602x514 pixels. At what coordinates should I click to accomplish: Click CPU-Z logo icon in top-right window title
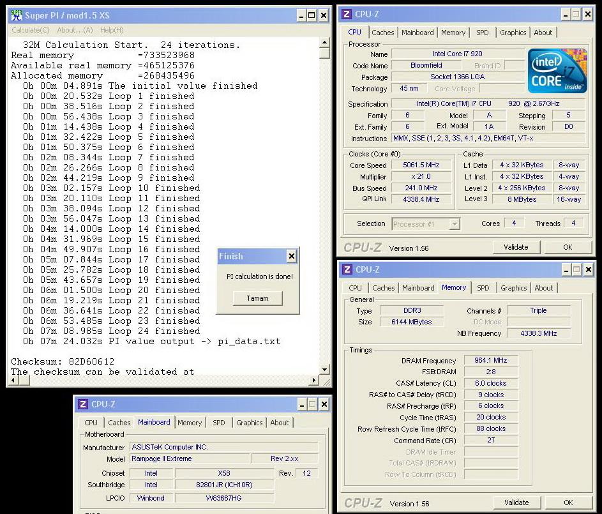click(x=347, y=14)
